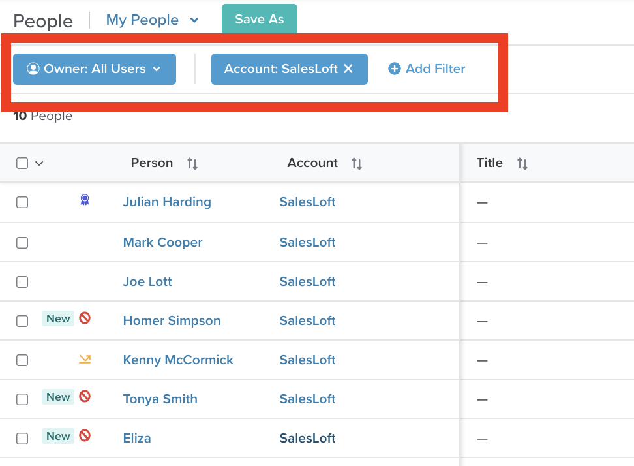Open Julian Harding's profile link
The image size is (634, 466).
pyautogui.click(x=166, y=202)
